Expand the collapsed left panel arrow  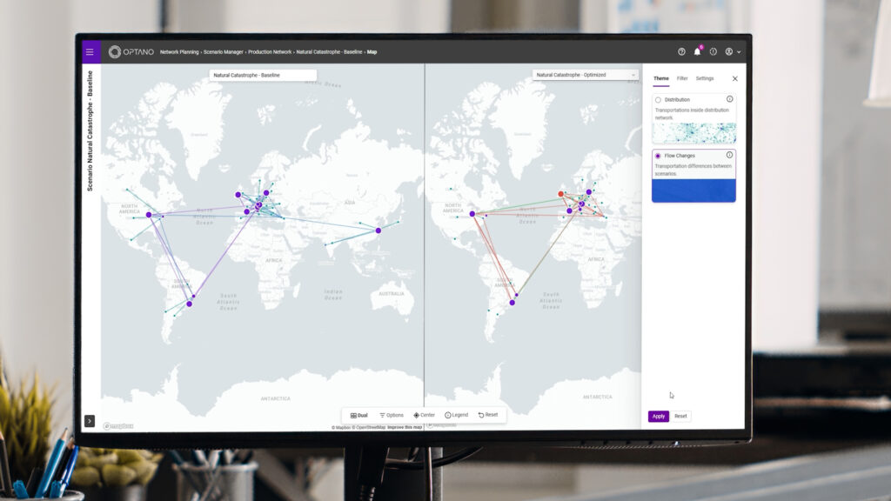point(90,421)
